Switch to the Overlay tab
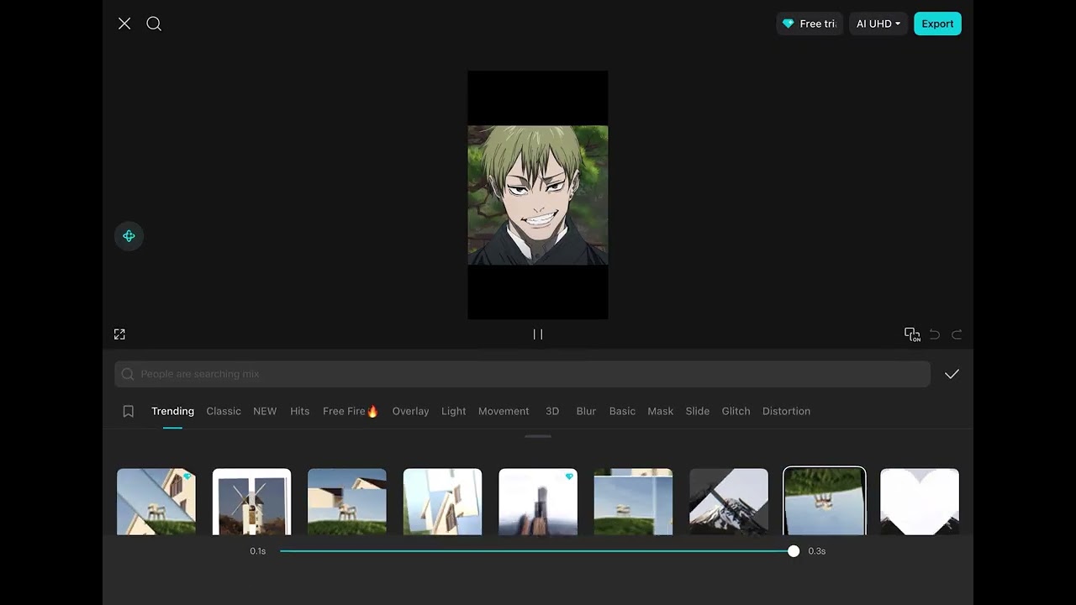 [x=410, y=411]
